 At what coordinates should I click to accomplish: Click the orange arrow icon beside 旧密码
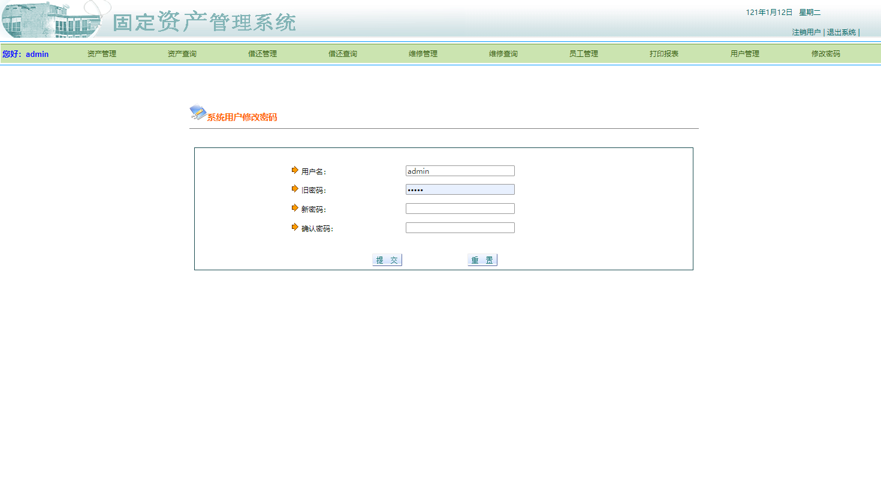click(294, 189)
